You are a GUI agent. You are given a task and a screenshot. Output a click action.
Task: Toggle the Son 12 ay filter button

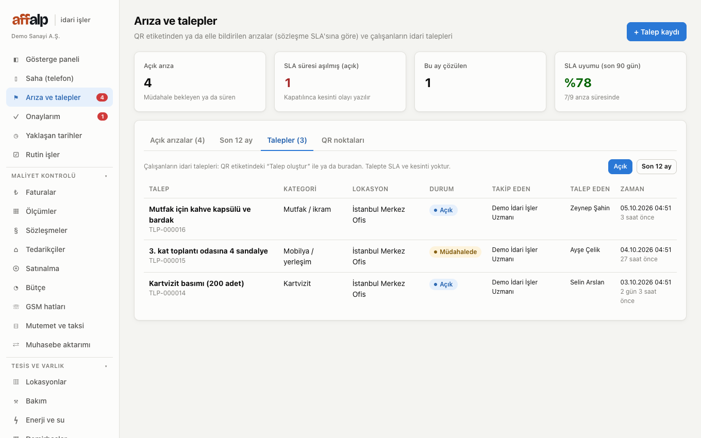click(x=657, y=166)
